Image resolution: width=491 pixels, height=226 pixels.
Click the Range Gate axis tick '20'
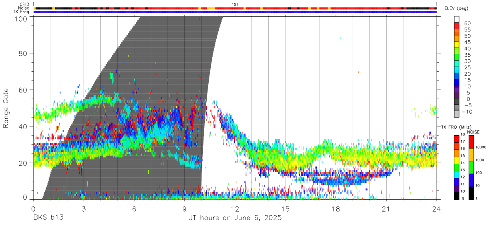(23, 163)
